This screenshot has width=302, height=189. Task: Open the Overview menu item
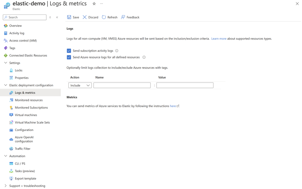[x=15, y=26]
